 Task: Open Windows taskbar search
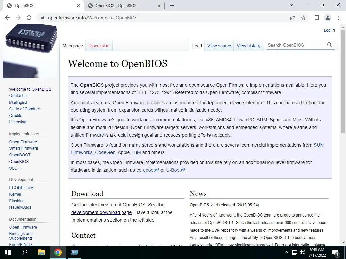point(24,252)
